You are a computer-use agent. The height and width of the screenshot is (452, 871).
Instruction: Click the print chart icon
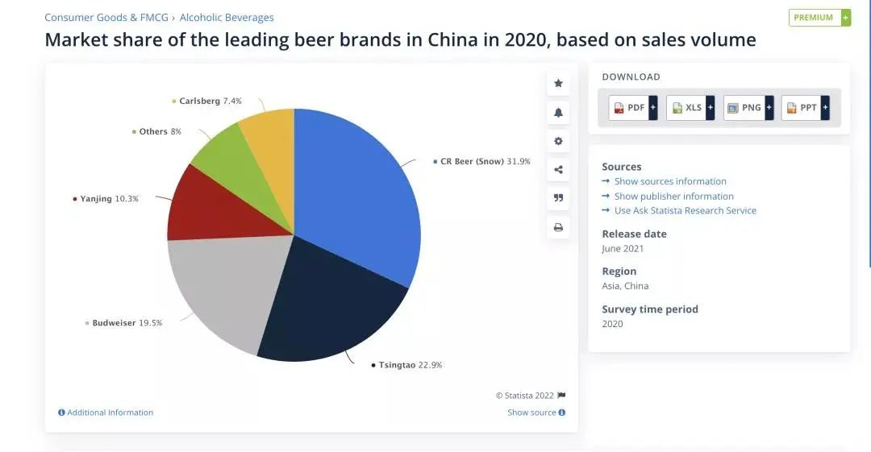[558, 227]
